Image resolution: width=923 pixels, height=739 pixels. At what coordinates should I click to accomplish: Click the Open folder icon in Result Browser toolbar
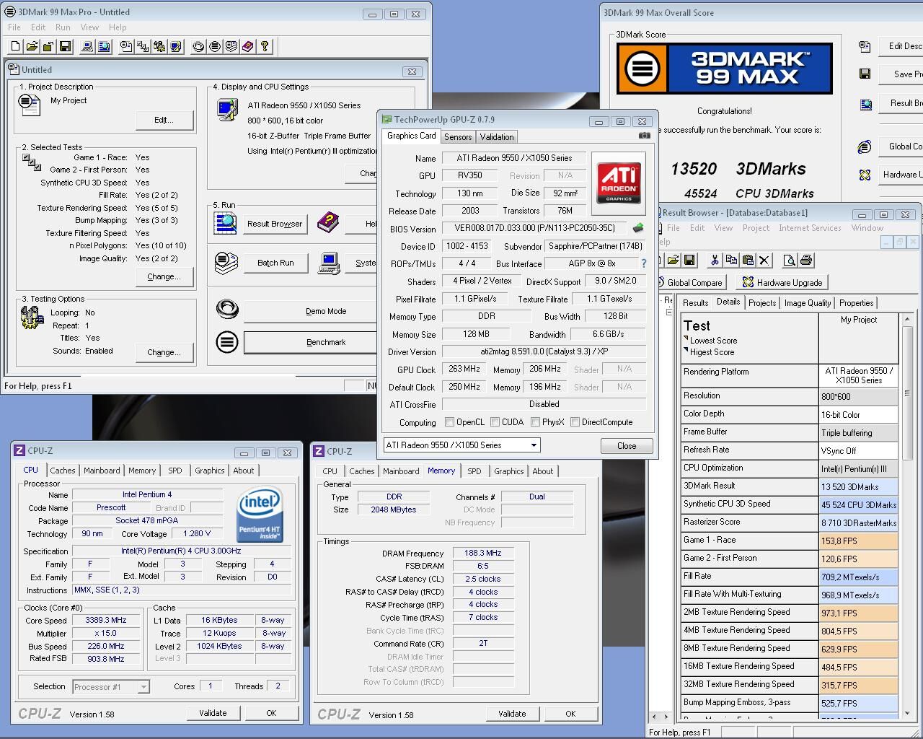[x=673, y=260]
